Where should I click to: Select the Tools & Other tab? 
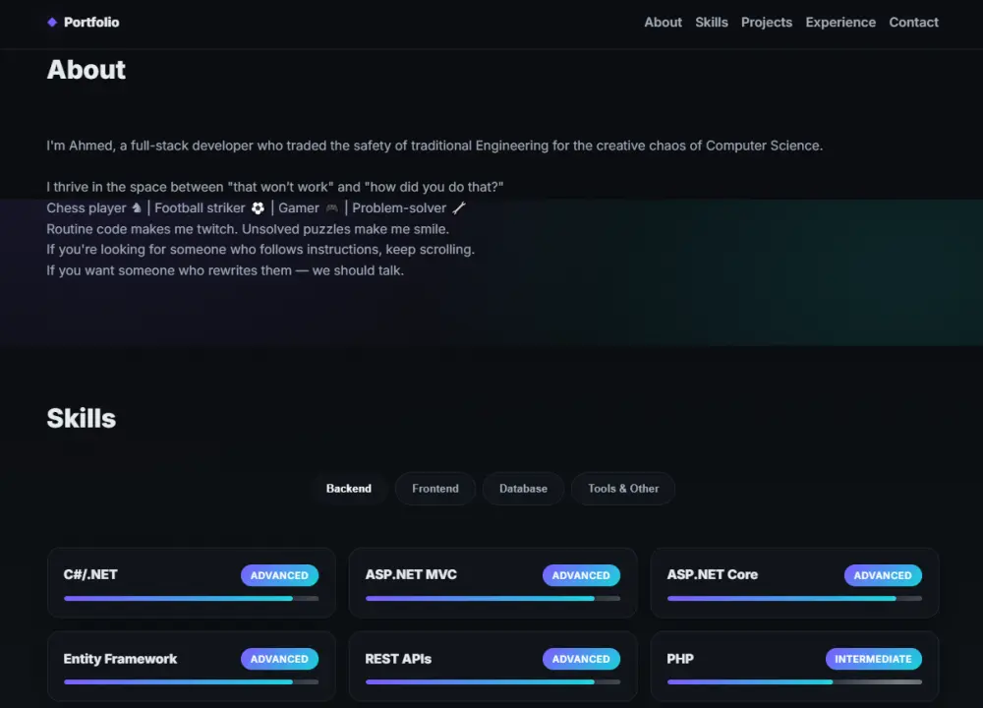click(623, 489)
